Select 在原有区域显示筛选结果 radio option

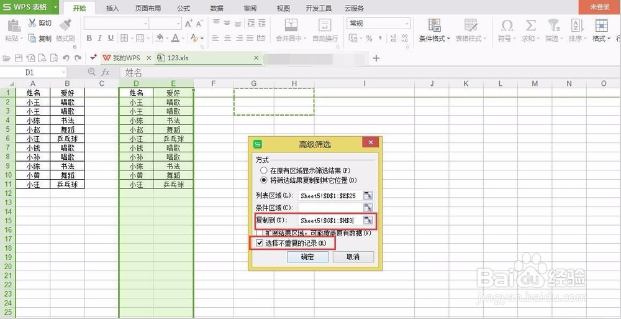coord(264,170)
